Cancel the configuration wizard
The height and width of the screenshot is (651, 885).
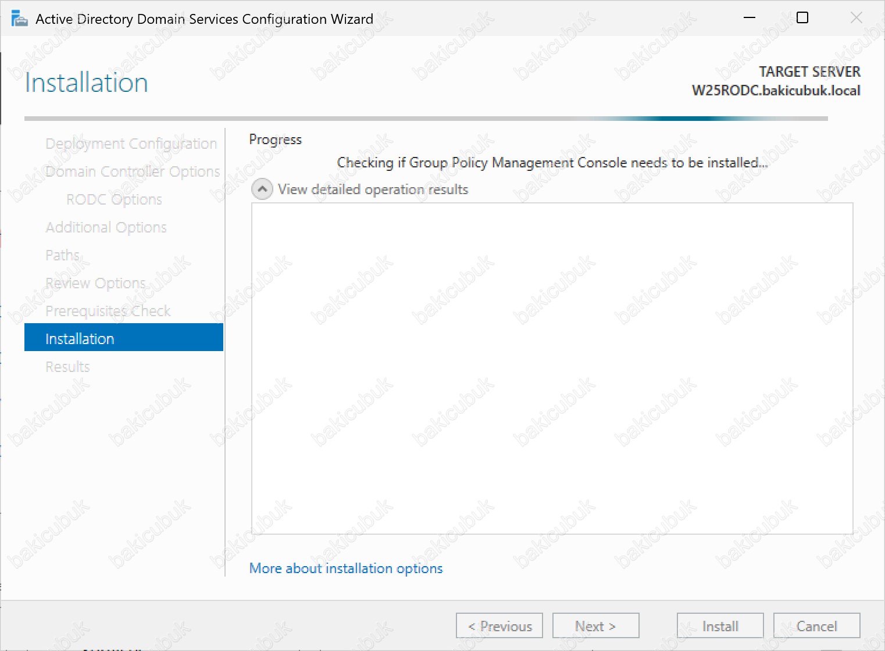[x=816, y=626]
